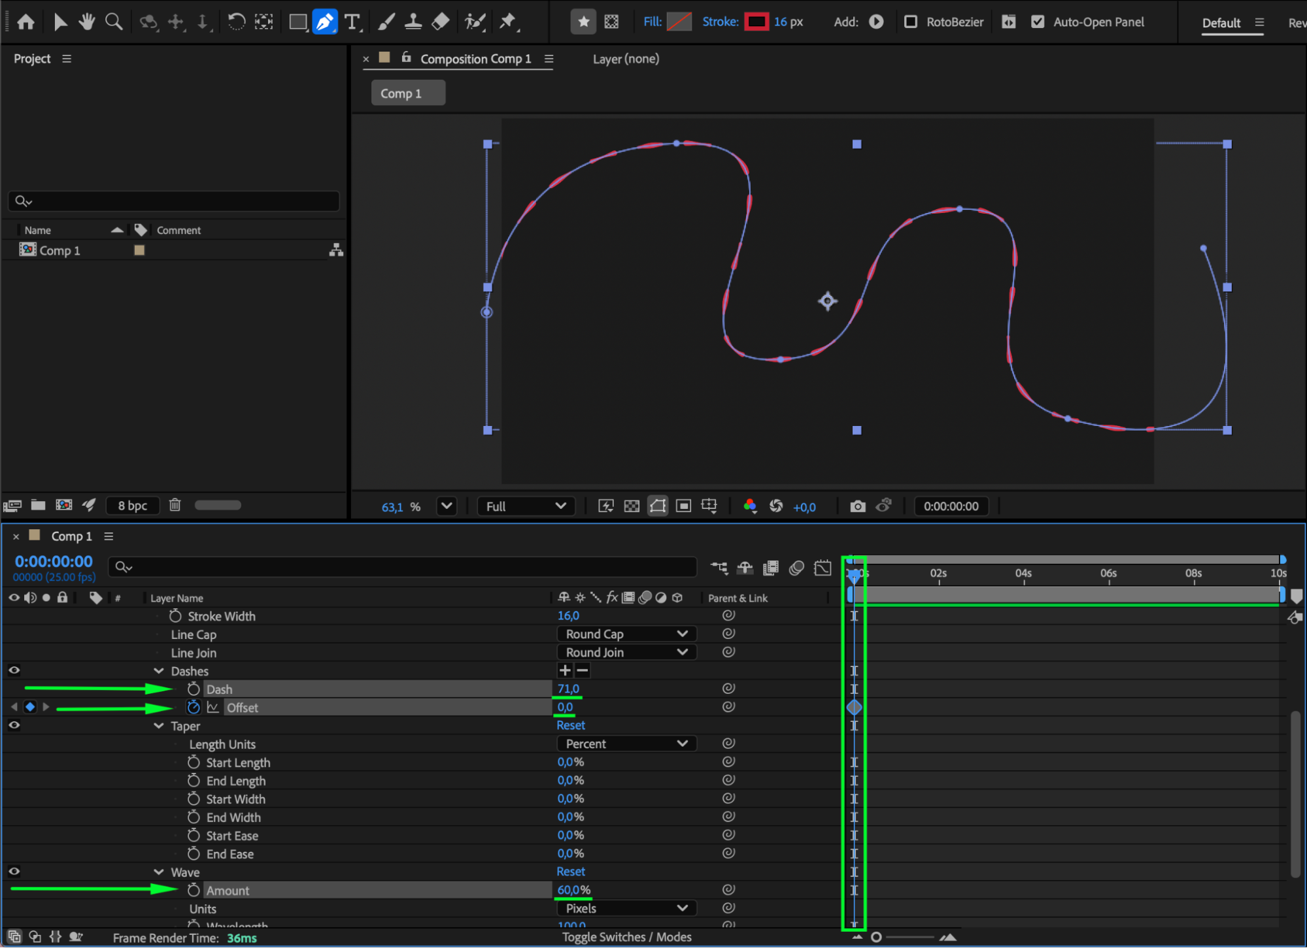Open the channel and color management icon

[x=750, y=506]
